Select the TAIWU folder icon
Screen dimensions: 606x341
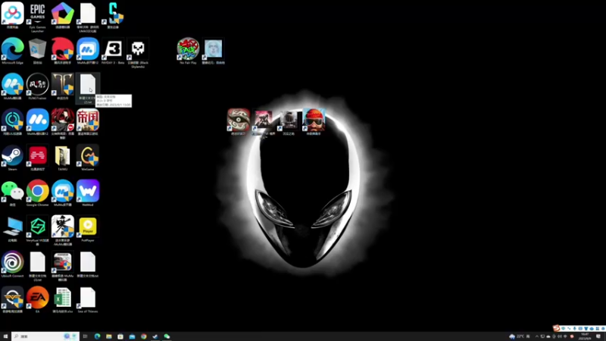63,158
